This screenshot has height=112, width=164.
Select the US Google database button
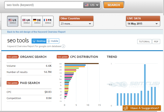pyautogui.click(x=13, y=21)
